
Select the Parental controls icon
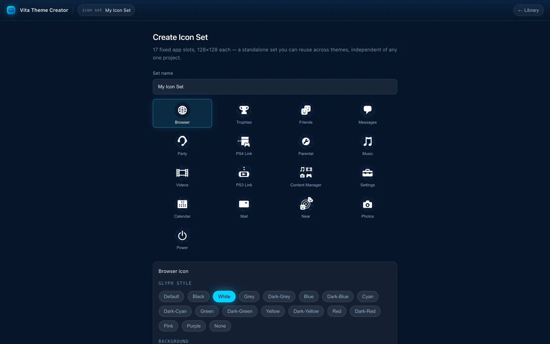click(306, 144)
